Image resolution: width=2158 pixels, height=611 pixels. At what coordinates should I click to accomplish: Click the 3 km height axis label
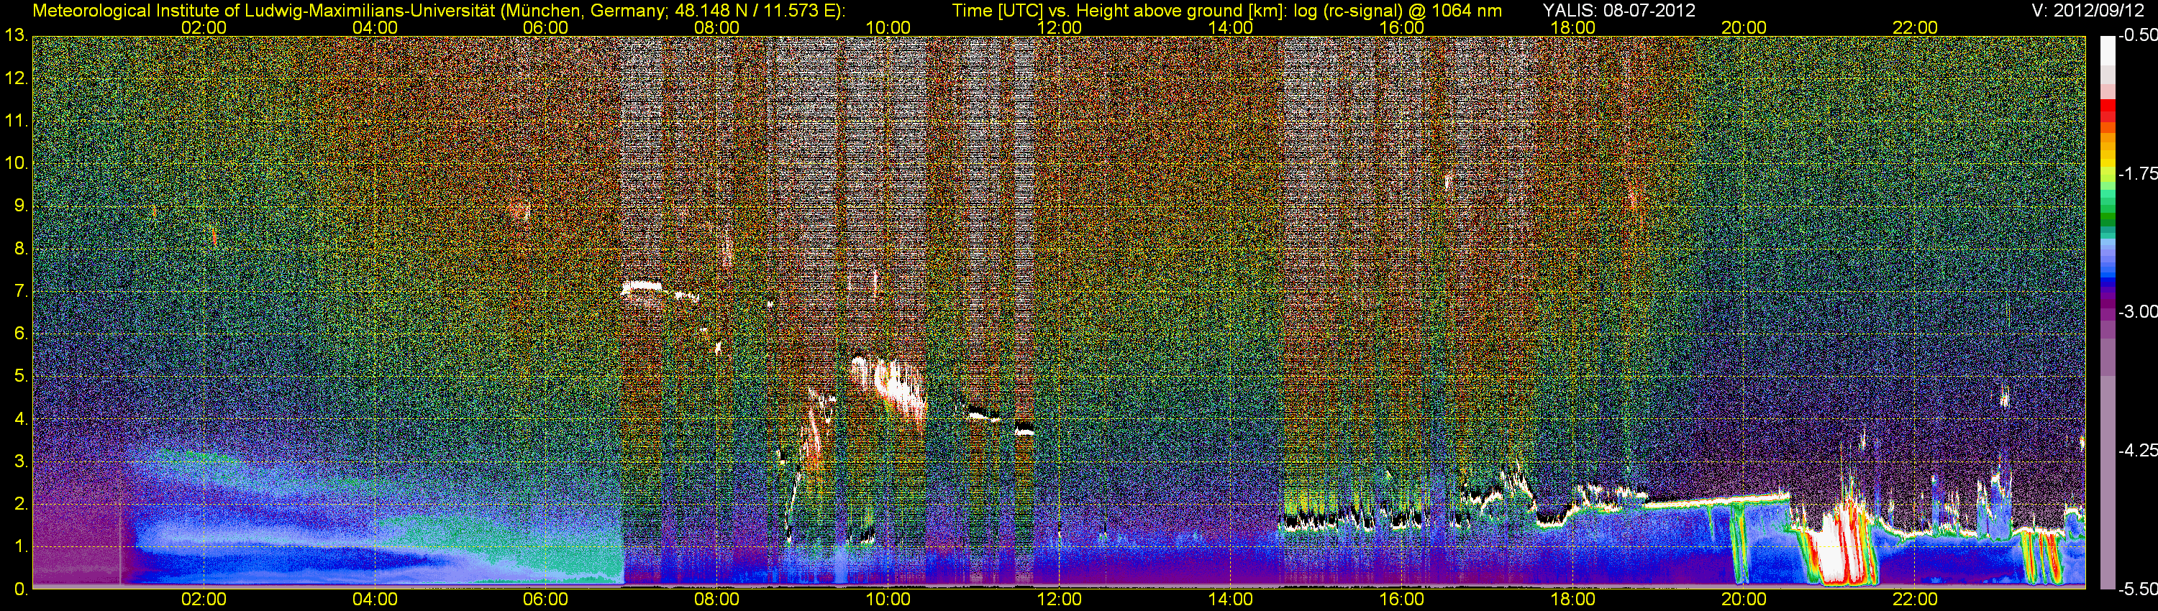pos(20,462)
